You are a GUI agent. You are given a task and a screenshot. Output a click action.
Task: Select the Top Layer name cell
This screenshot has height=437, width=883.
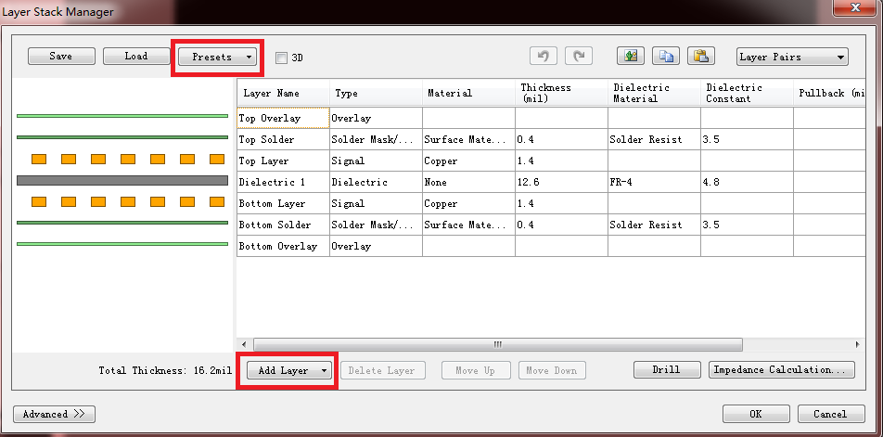[283, 161]
